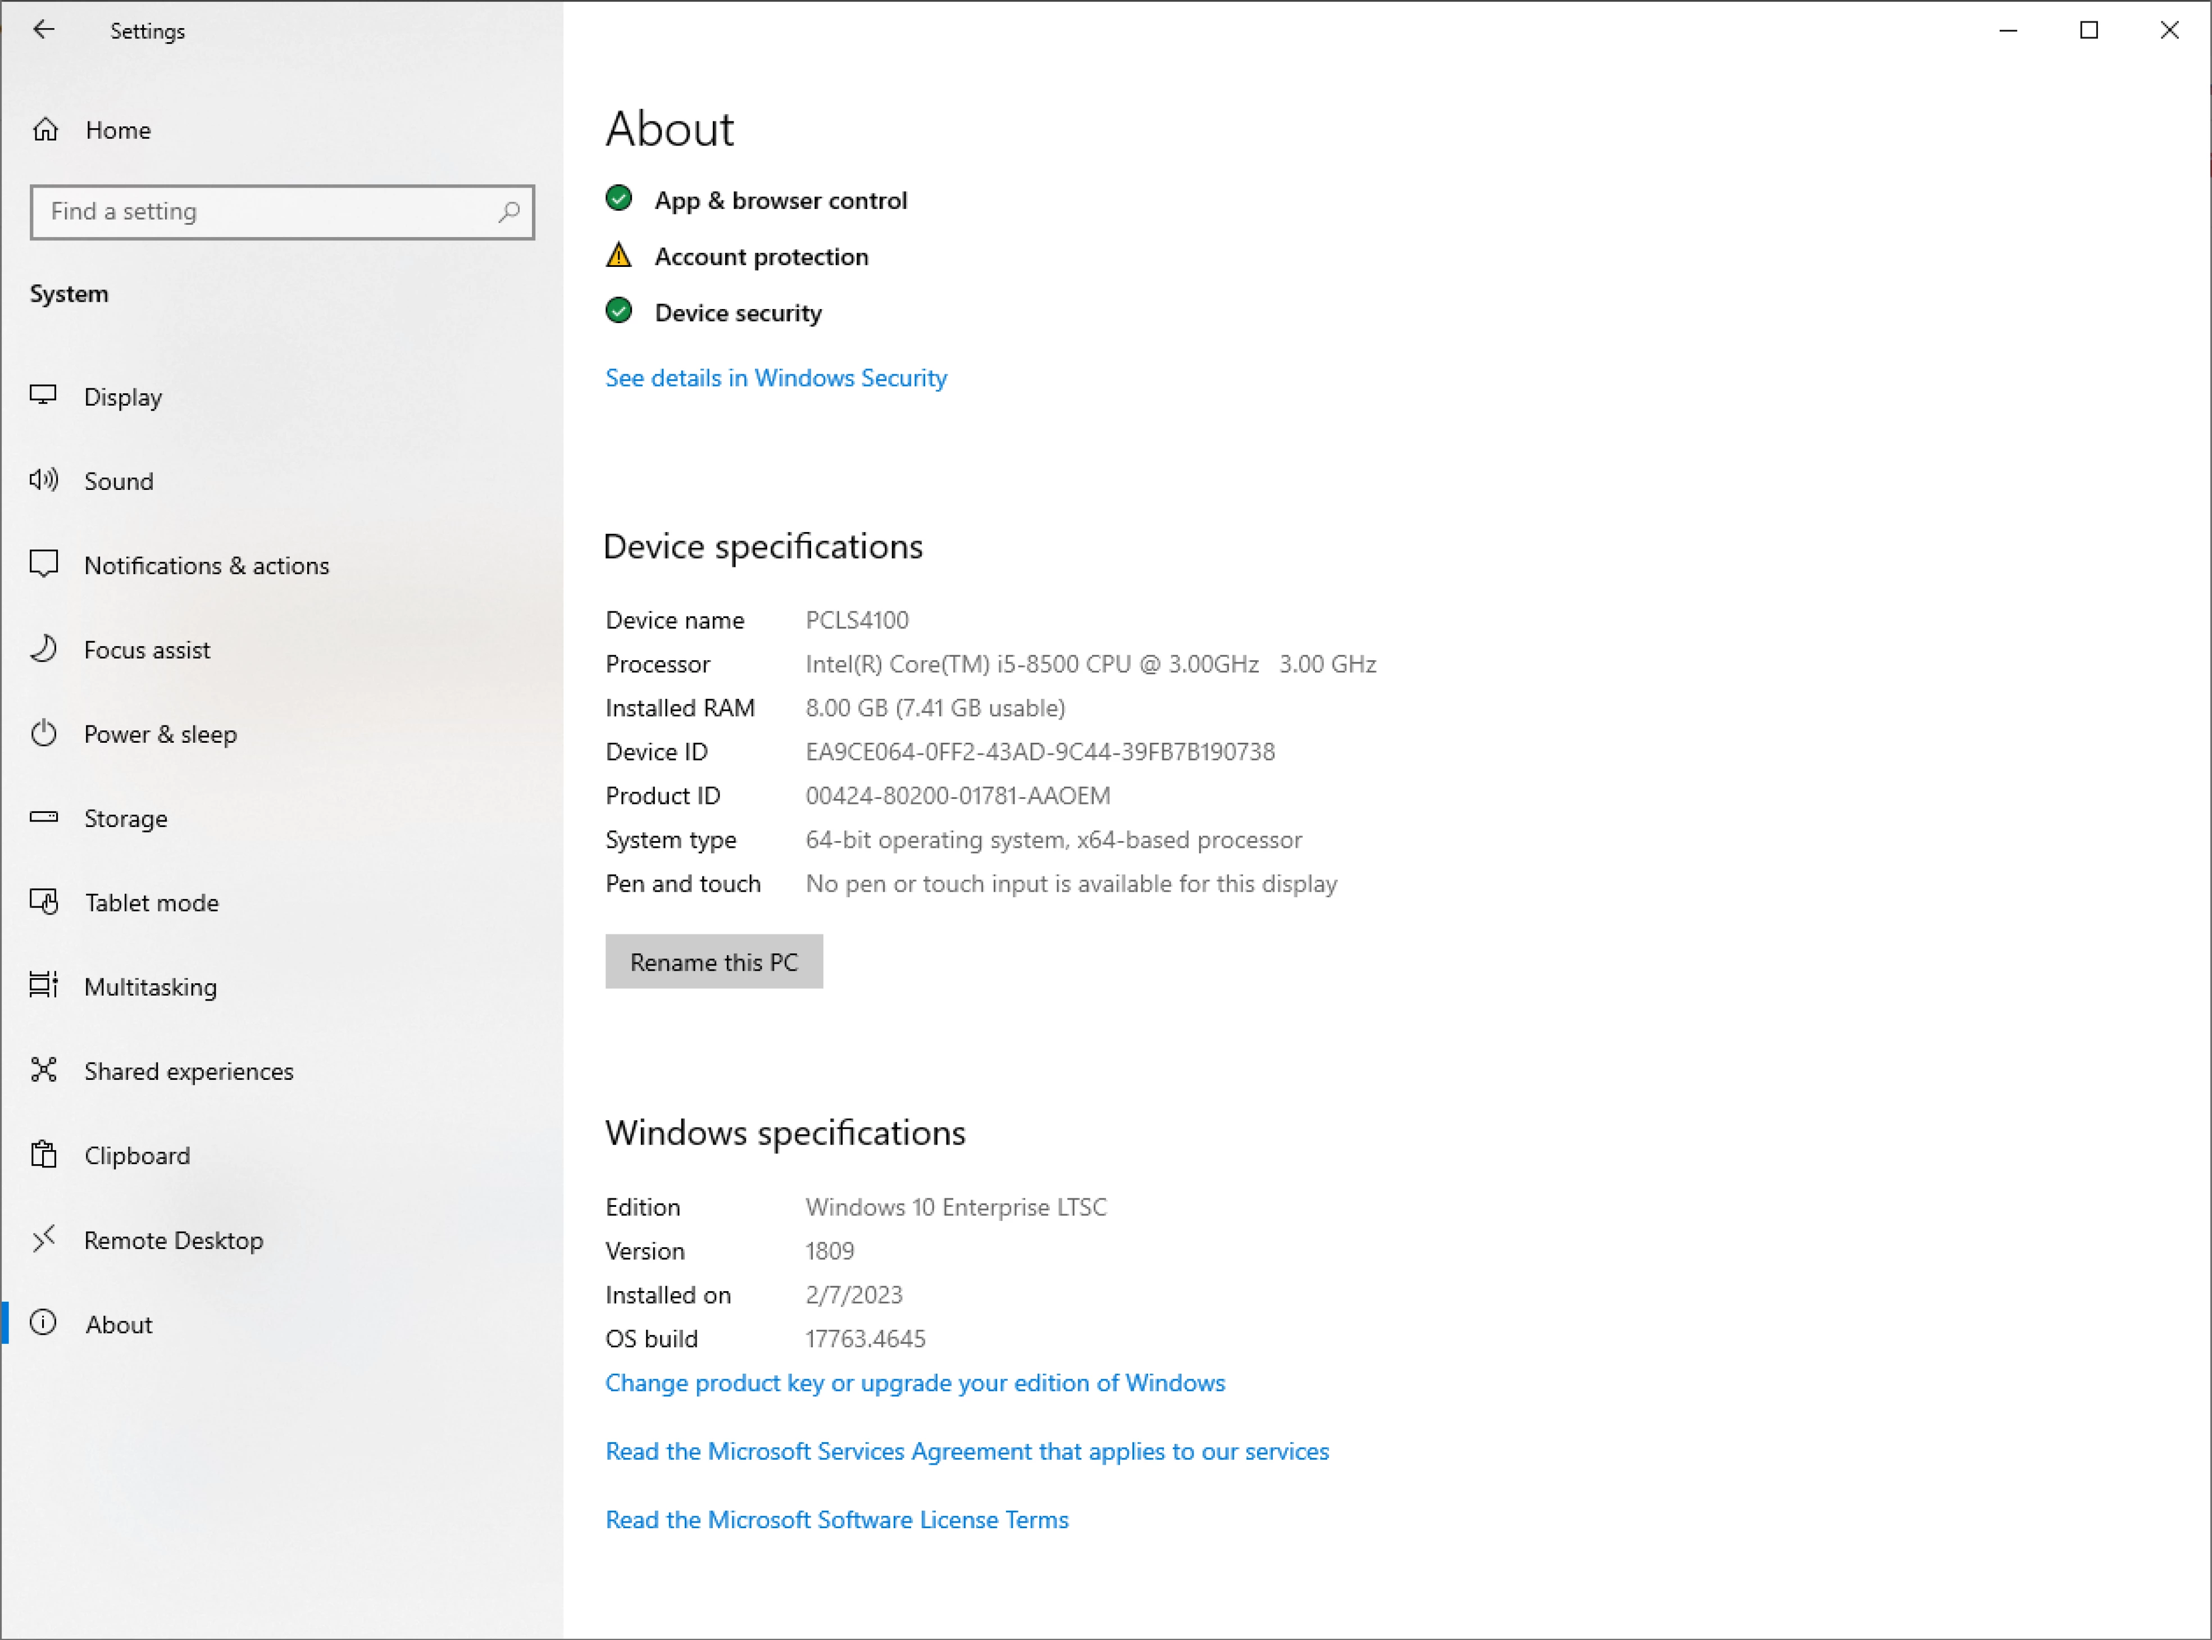Open See details in Windows Security
This screenshot has width=2212, height=1640.
tap(776, 378)
